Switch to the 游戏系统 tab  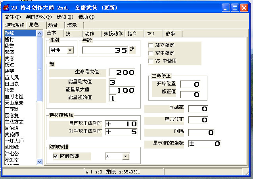tap(15, 25)
